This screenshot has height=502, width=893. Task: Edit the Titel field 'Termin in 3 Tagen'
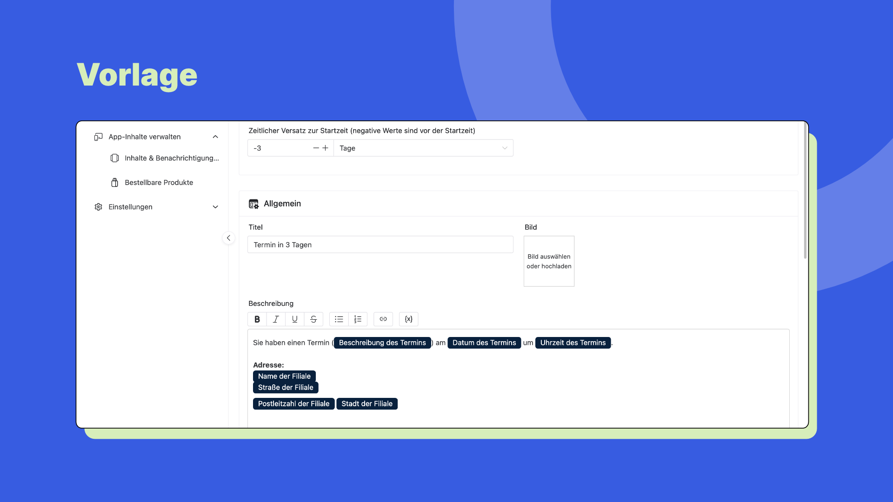coord(380,244)
